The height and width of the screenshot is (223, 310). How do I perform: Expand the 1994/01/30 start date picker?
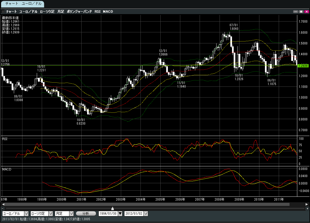pos(120,214)
